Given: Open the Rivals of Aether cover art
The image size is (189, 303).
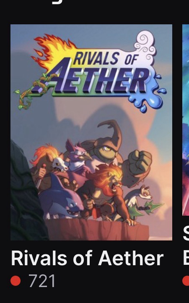Looking at the screenshot, I should point(91,132).
